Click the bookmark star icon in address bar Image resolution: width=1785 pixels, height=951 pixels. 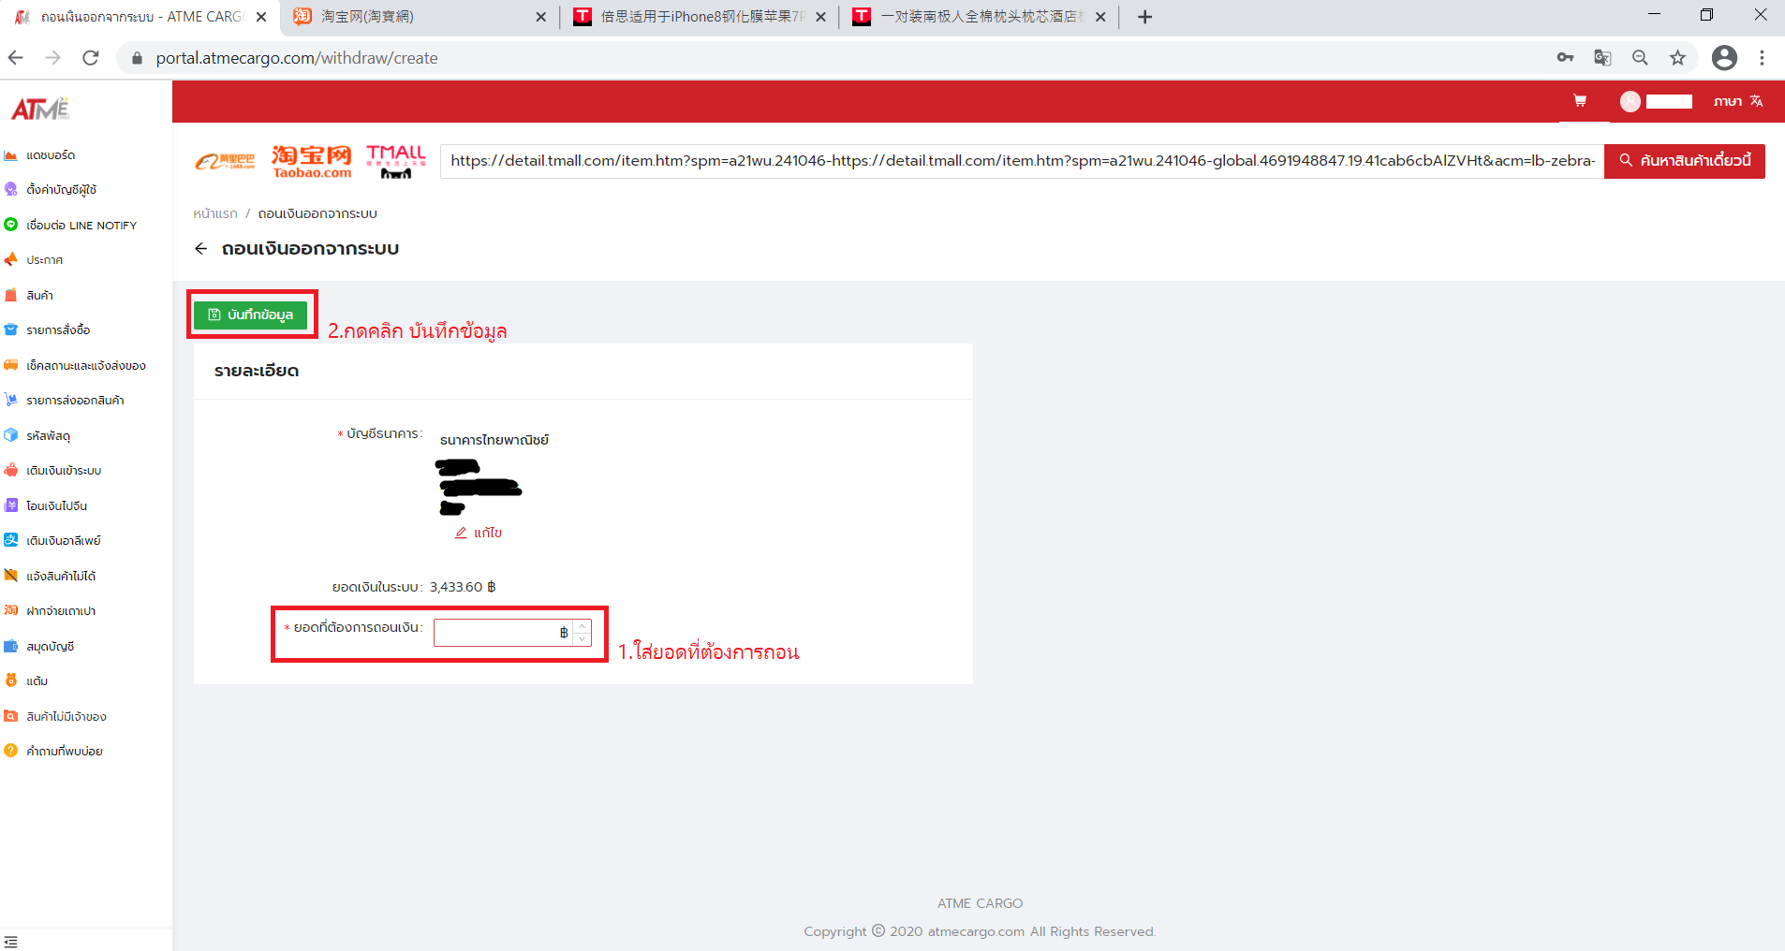click(1677, 58)
